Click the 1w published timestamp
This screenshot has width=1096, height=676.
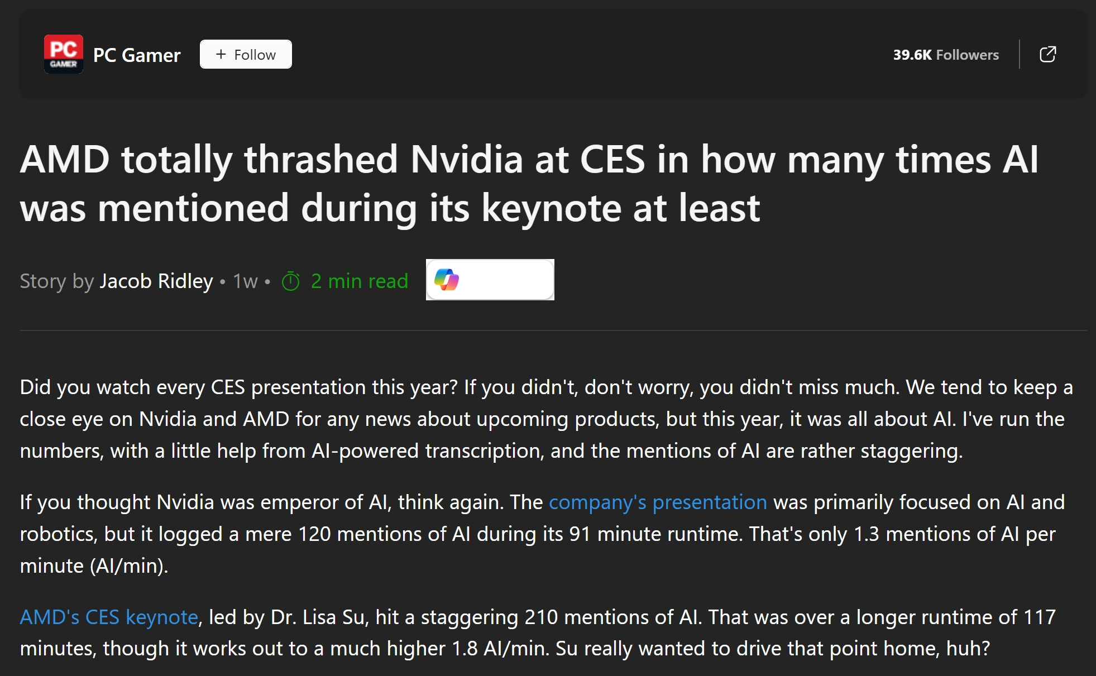coord(245,281)
